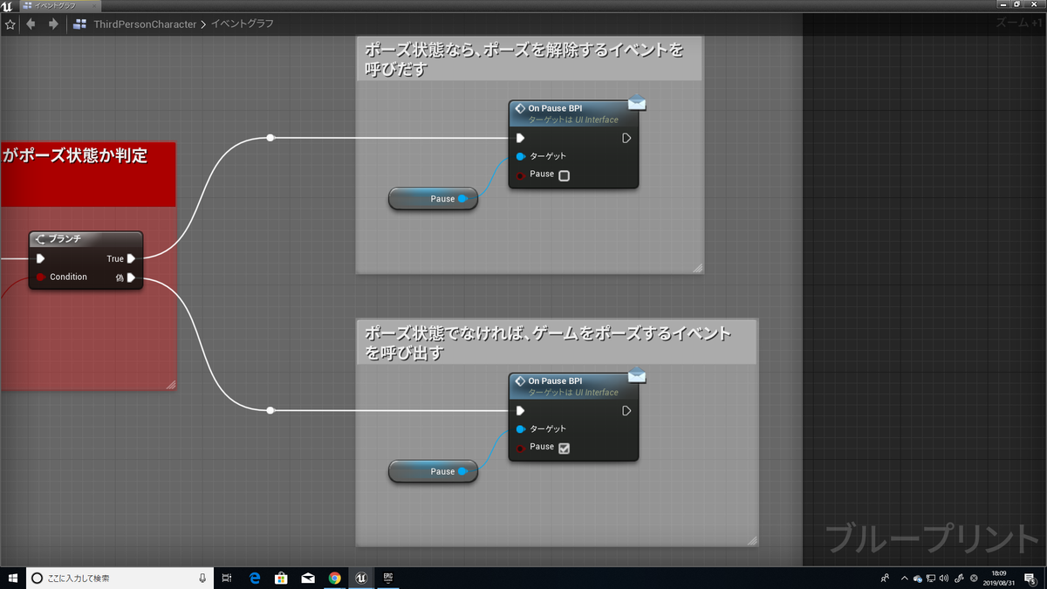Open the Windows Start menu

tap(13, 578)
